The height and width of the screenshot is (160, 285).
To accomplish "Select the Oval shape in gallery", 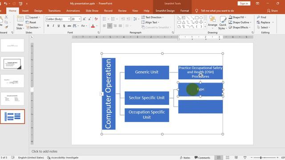I will coord(201,18).
